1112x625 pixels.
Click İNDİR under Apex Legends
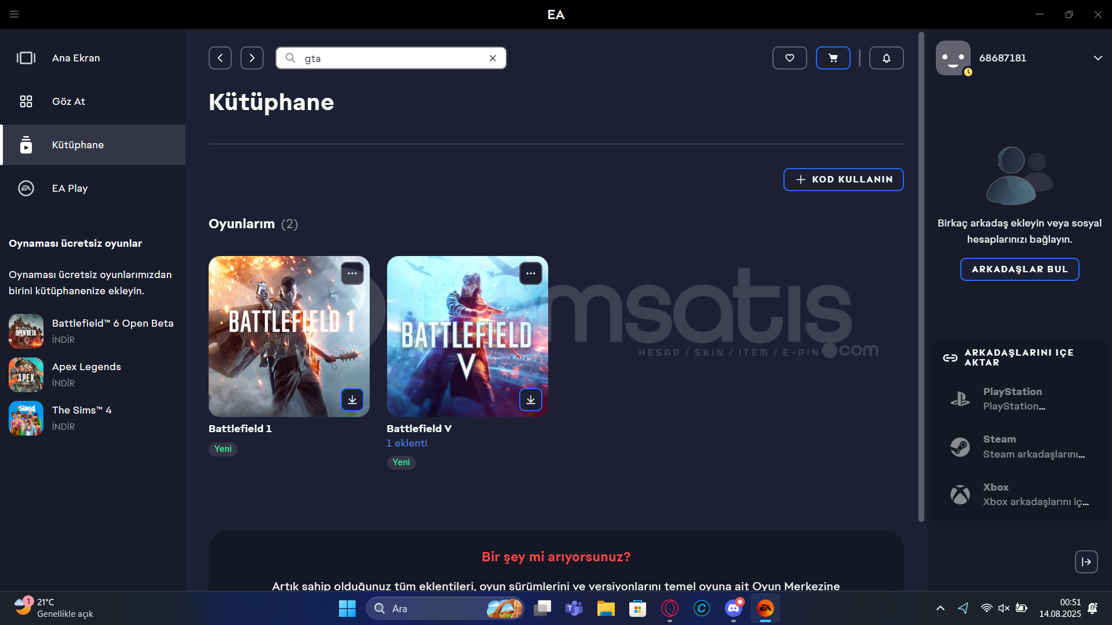click(x=63, y=383)
